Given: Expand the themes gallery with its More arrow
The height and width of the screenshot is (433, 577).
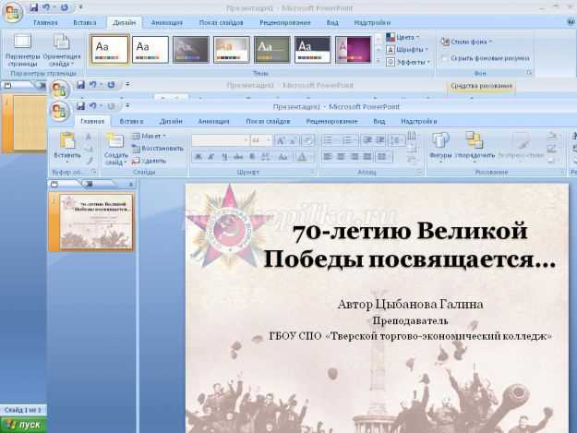Looking at the screenshot, I should [x=378, y=62].
